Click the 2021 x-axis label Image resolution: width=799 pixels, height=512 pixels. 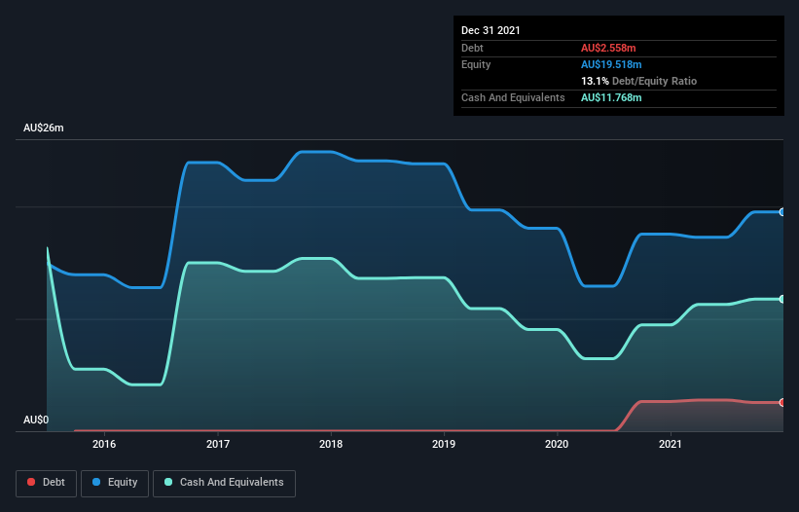(671, 444)
